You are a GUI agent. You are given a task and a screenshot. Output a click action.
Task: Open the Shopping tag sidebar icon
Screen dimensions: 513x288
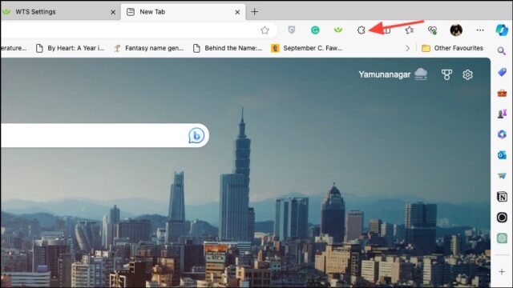[x=502, y=72]
